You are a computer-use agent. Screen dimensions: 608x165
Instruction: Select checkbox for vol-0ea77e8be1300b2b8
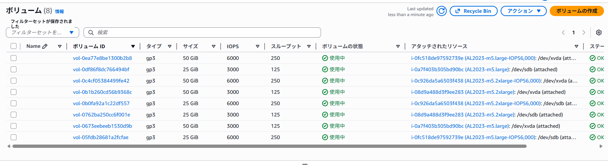click(x=14, y=58)
